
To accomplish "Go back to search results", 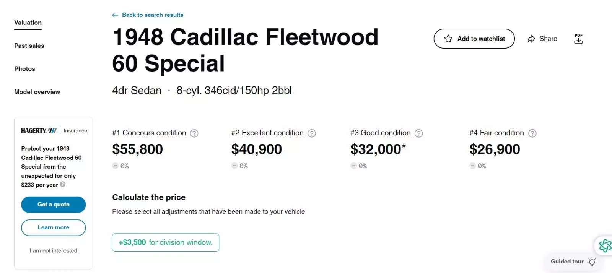I will click(153, 15).
